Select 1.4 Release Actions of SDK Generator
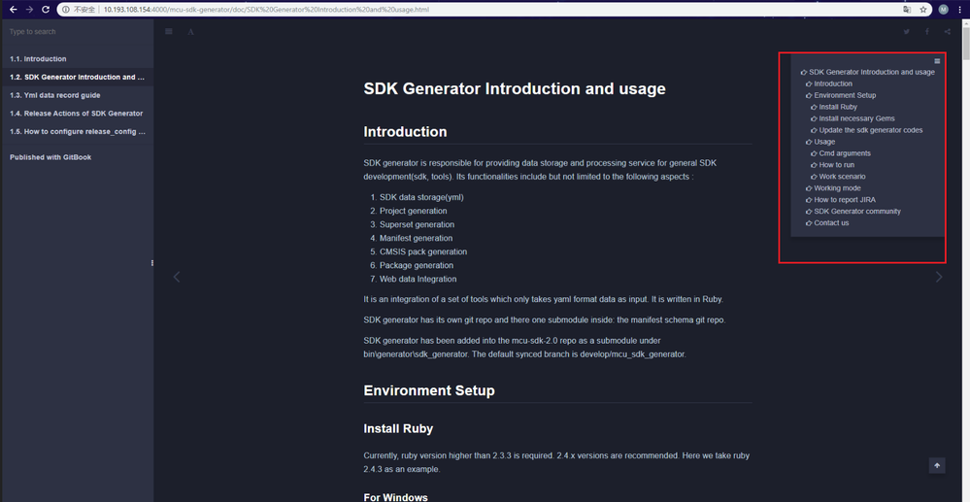Screen dimensions: 970x502 click(x=76, y=114)
